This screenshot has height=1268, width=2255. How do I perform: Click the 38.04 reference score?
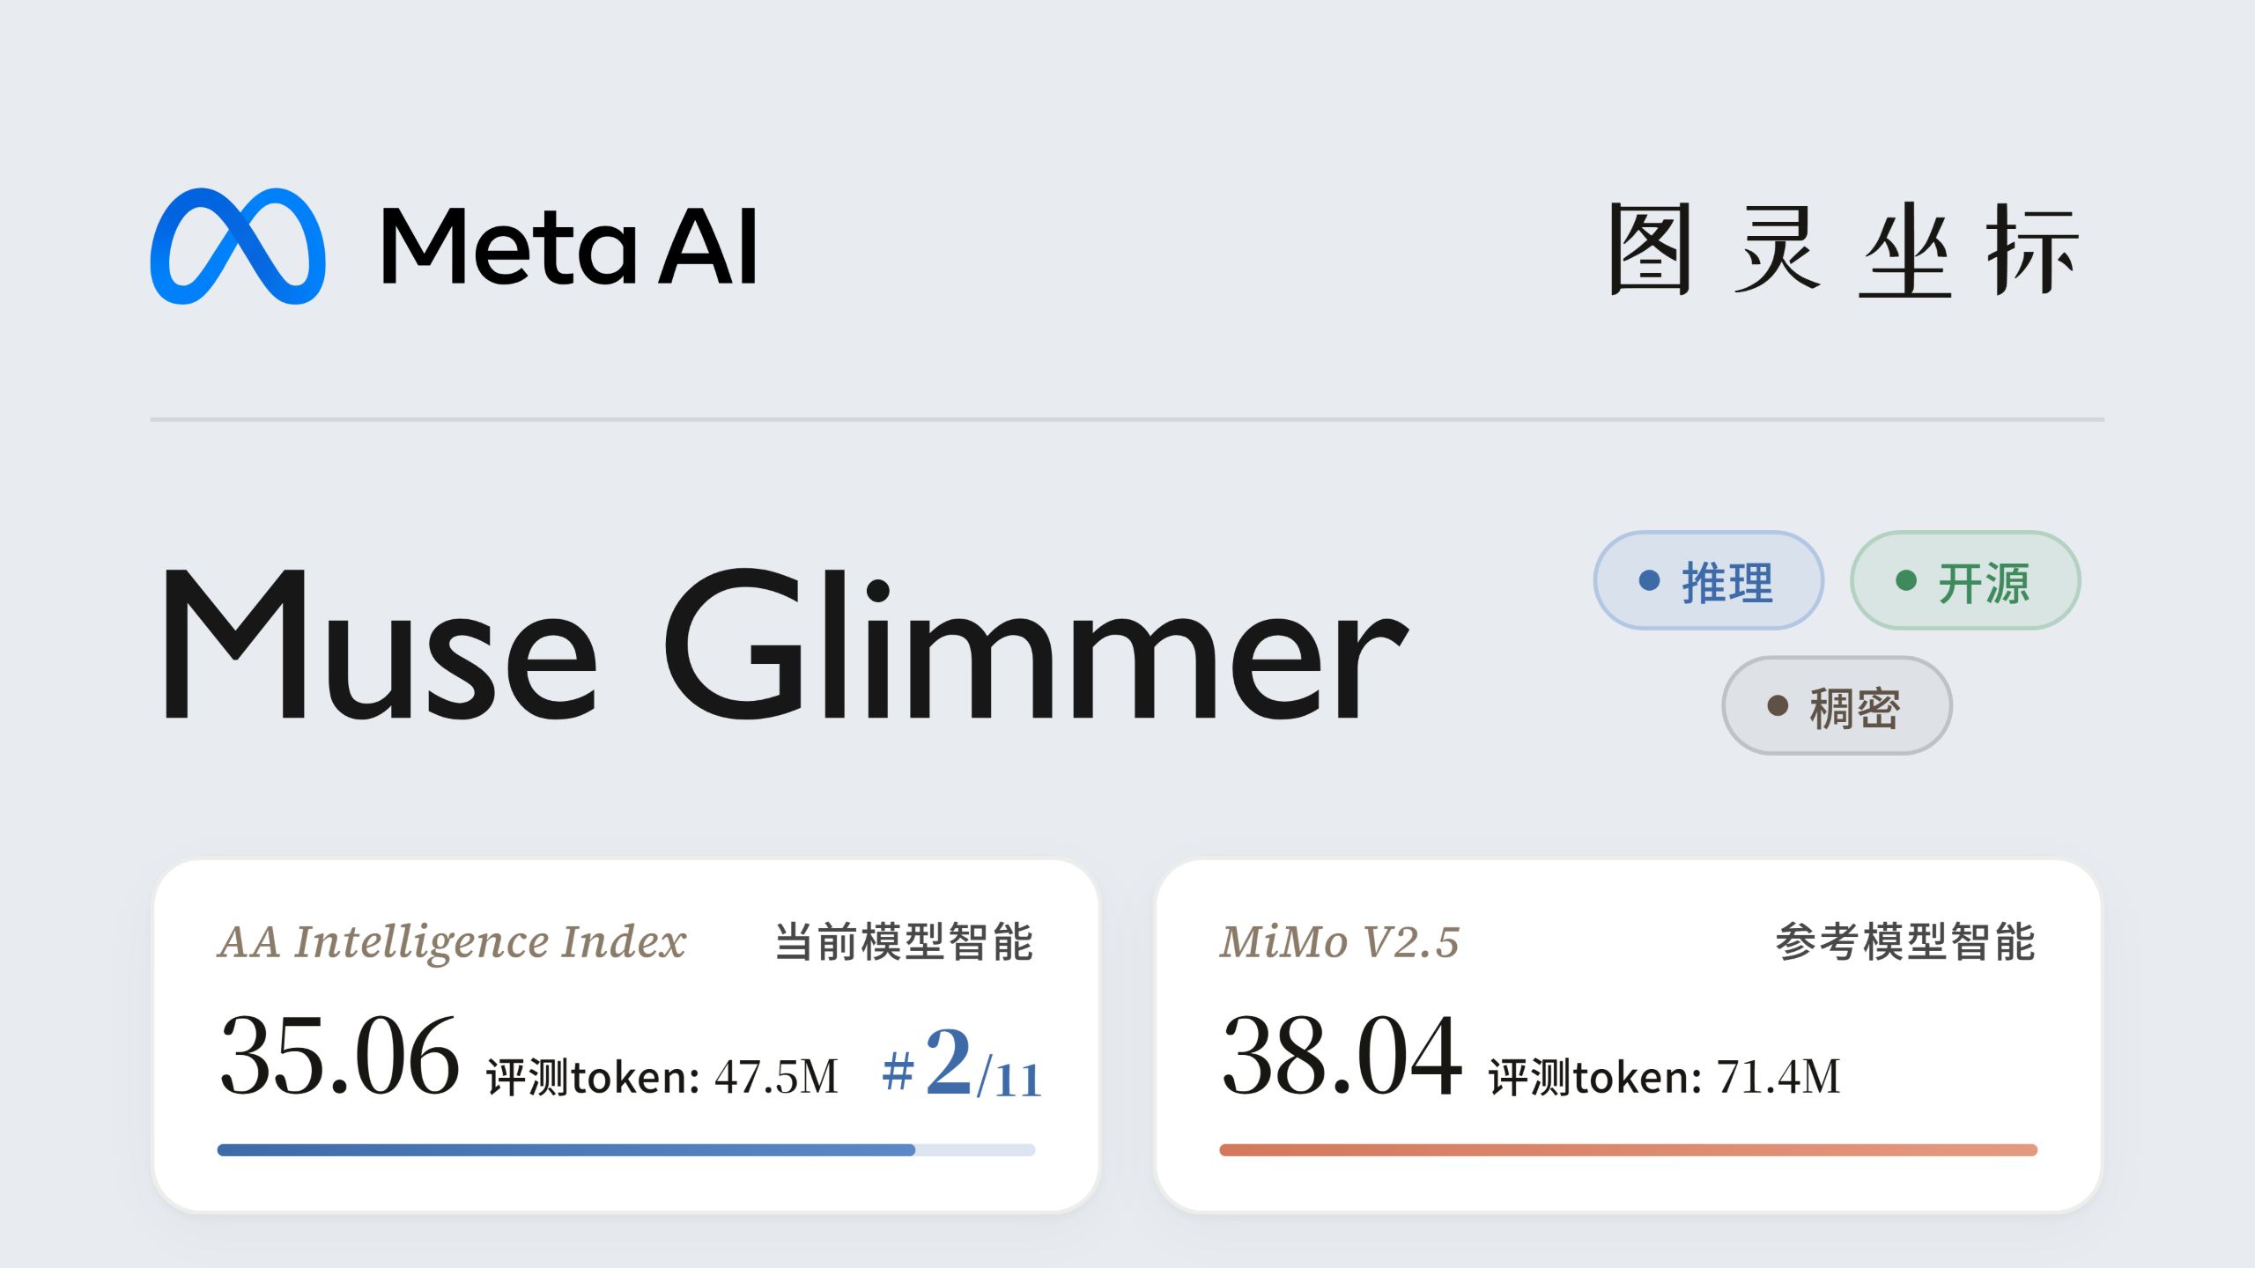coord(1342,1055)
